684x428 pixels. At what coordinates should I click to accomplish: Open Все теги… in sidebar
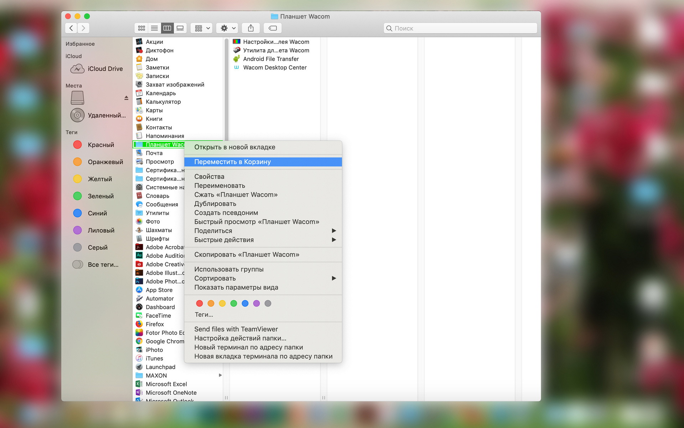pyautogui.click(x=95, y=265)
